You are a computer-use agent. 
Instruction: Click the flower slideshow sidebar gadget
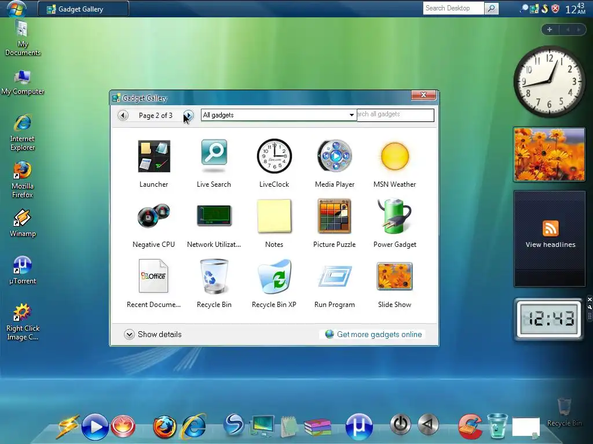coord(549,154)
